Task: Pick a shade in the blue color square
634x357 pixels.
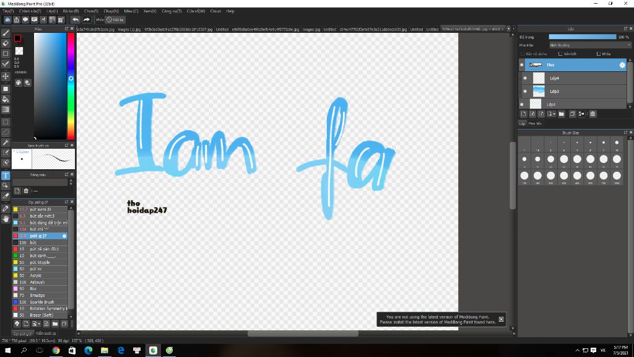Action: point(50,86)
